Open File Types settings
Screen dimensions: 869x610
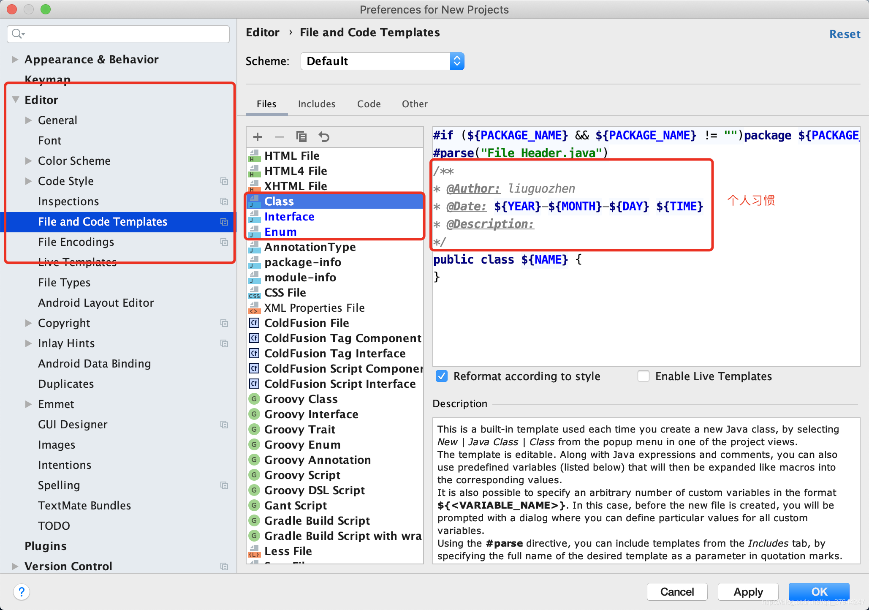coord(64,283)
